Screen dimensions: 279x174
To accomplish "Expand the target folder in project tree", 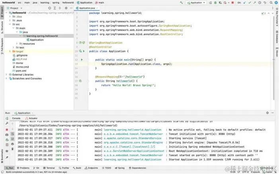I will tap(9, 51).
